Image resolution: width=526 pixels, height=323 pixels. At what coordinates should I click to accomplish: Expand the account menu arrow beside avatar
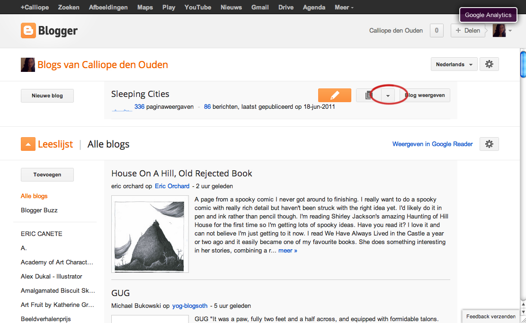(510, 31)
